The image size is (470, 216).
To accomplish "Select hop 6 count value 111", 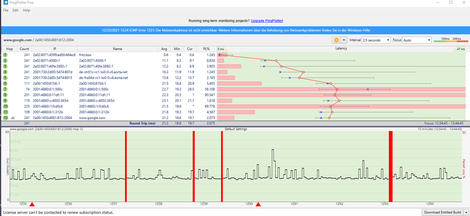I will pos(26,84).
